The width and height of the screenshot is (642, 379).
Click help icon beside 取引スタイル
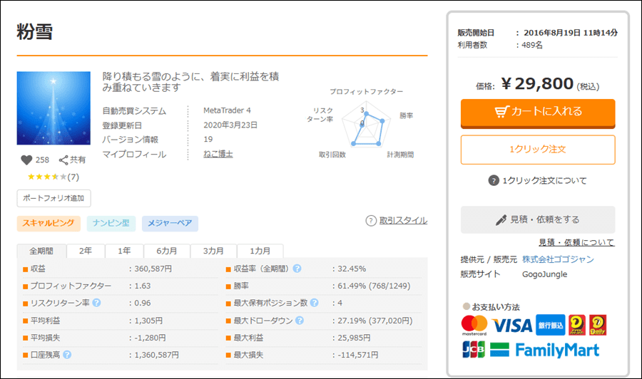371,221
